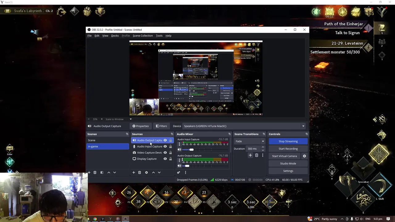The height and width of the screenshot is (222, 395).
Task: Move source up in the Sources toolbar
Action: coord(153,172)
